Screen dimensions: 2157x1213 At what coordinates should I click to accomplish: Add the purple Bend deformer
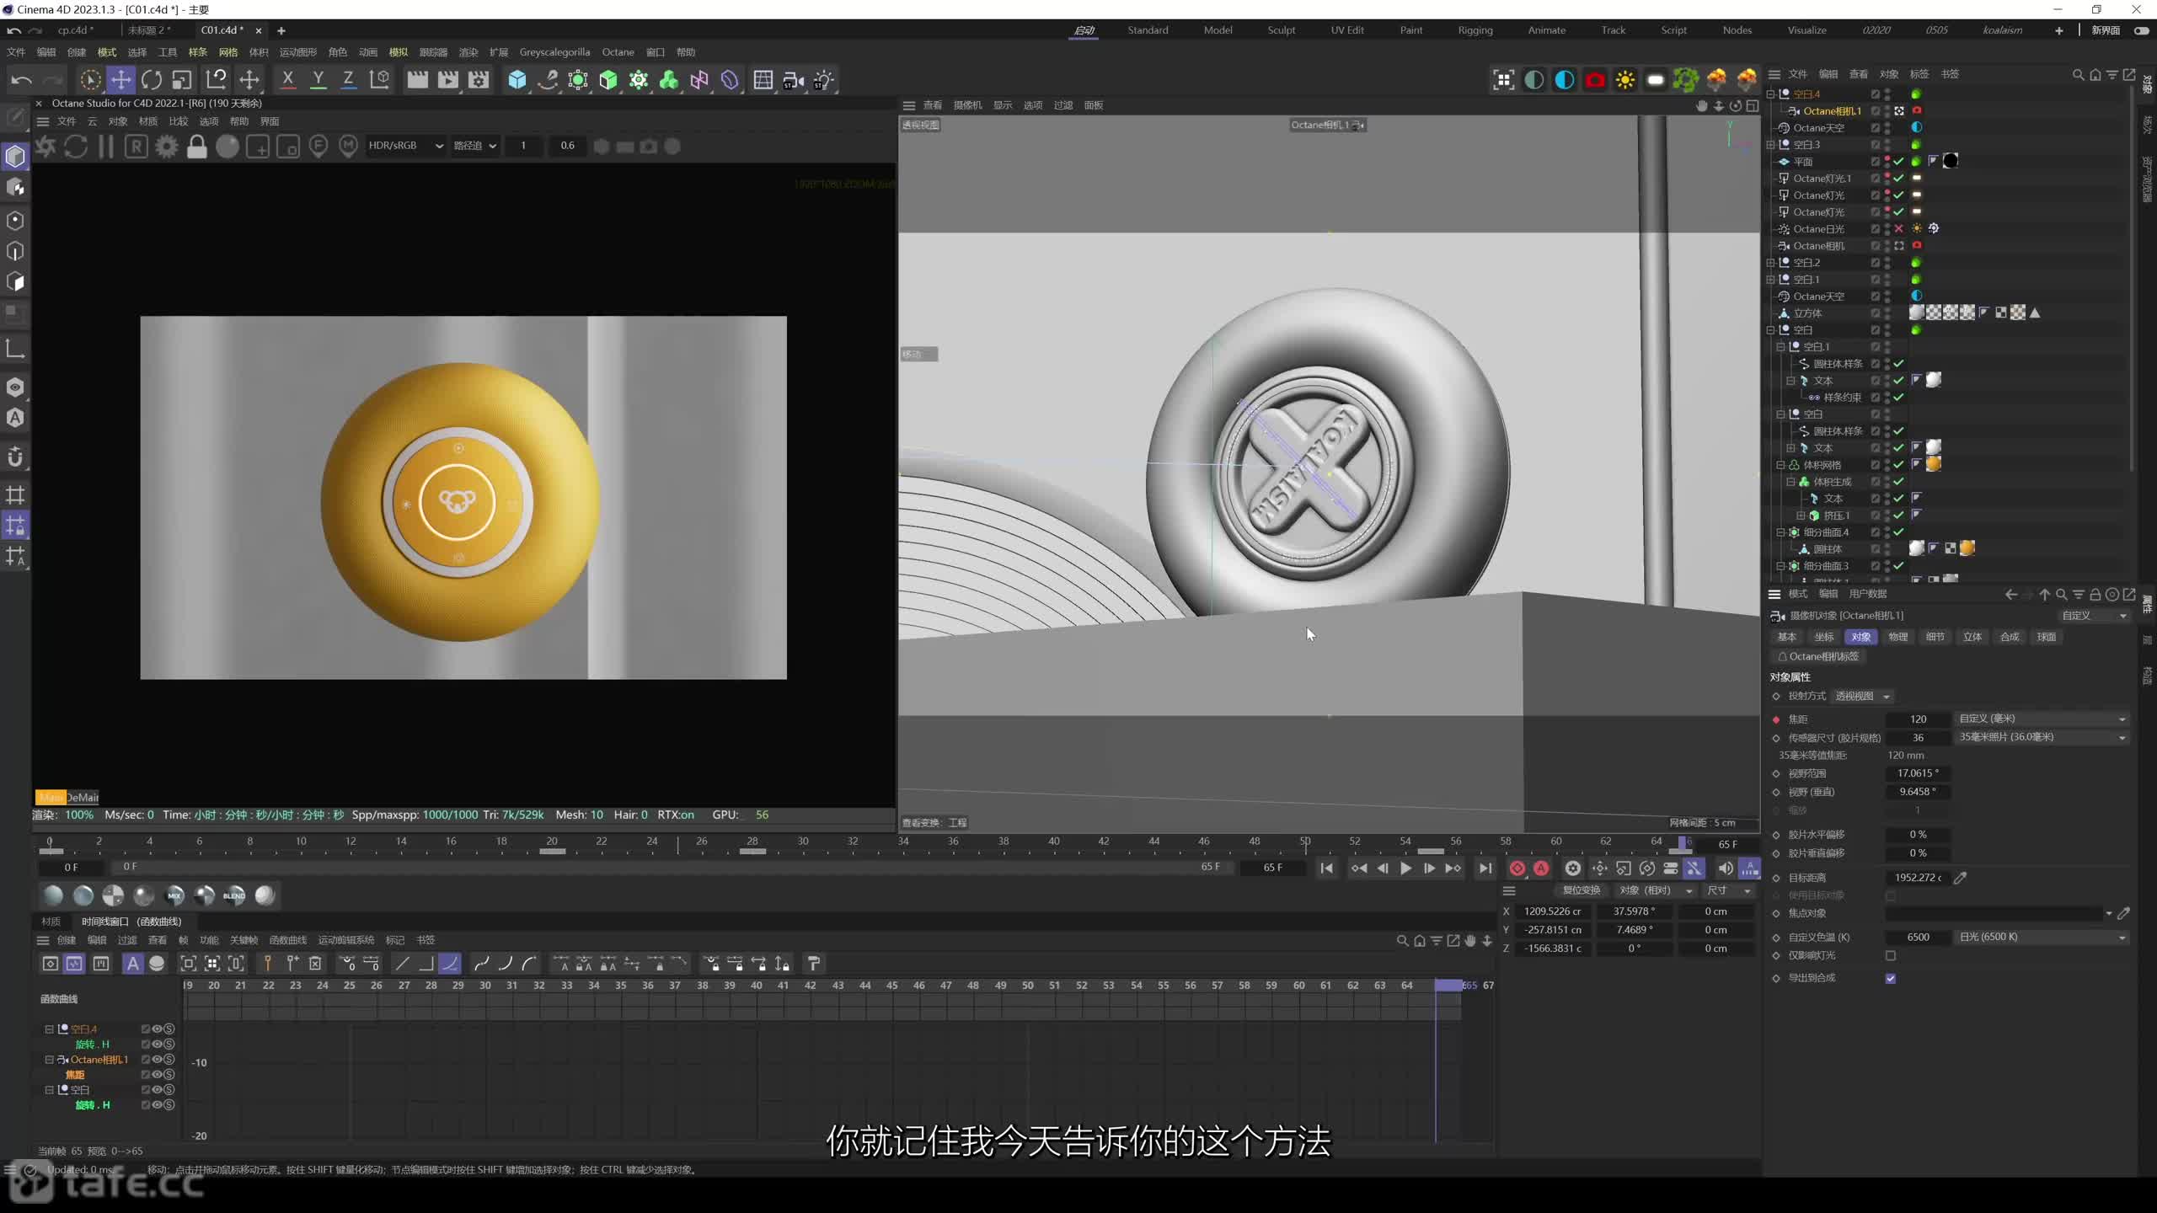[730, 80]
